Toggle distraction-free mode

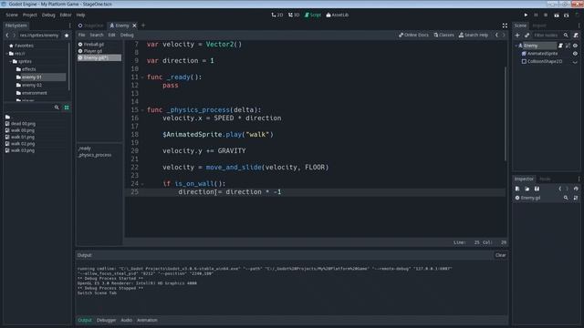click(505, 26)
